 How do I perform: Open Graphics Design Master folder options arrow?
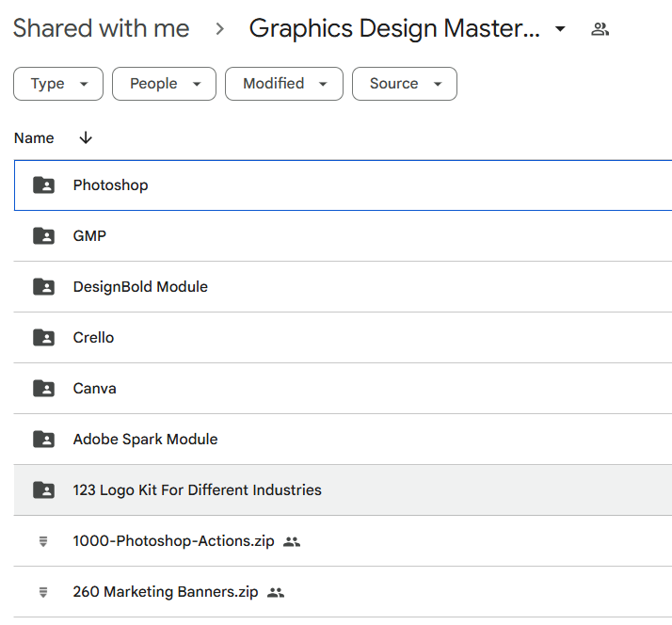click(x=560, y=29)
